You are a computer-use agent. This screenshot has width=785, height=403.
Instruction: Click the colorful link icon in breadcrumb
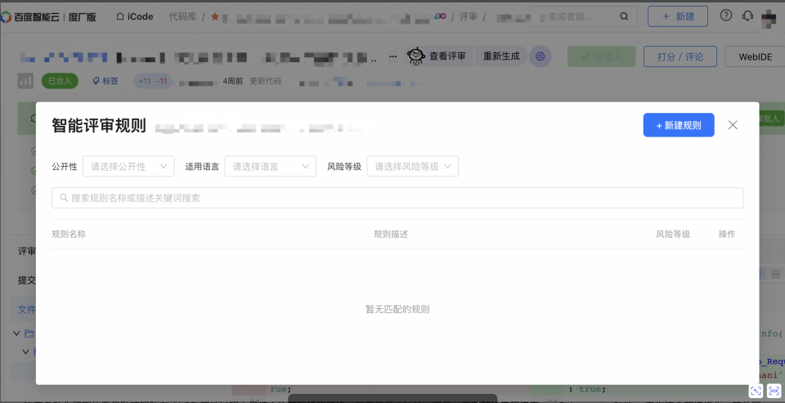coord(440,16)
